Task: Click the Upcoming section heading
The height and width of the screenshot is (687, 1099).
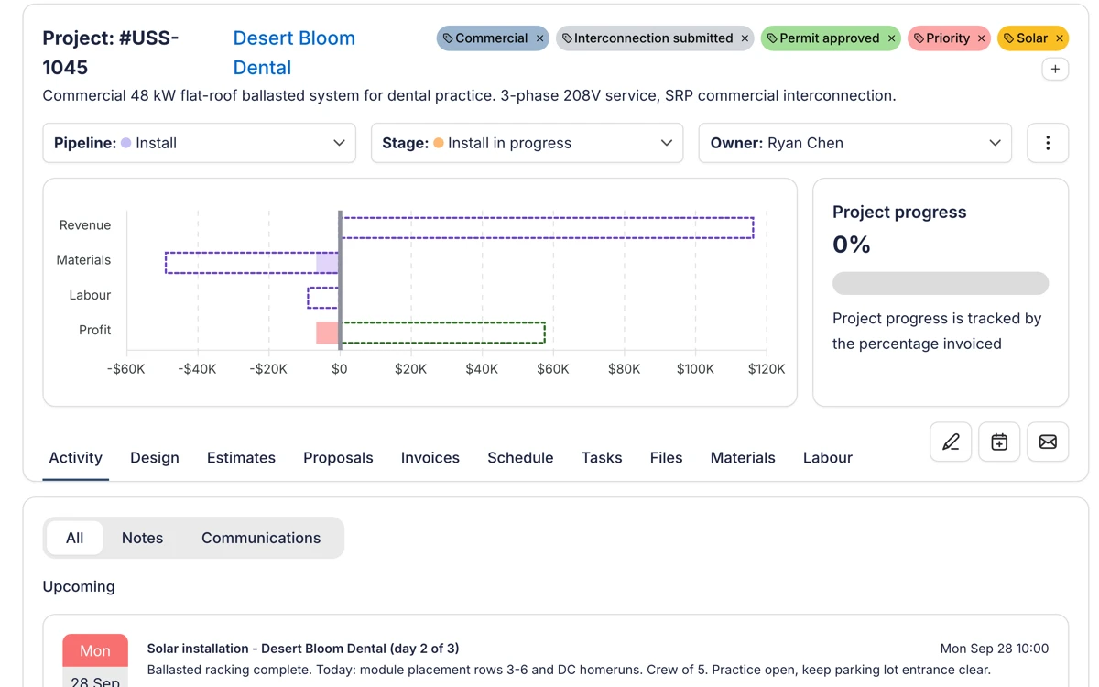Action: 79,586
